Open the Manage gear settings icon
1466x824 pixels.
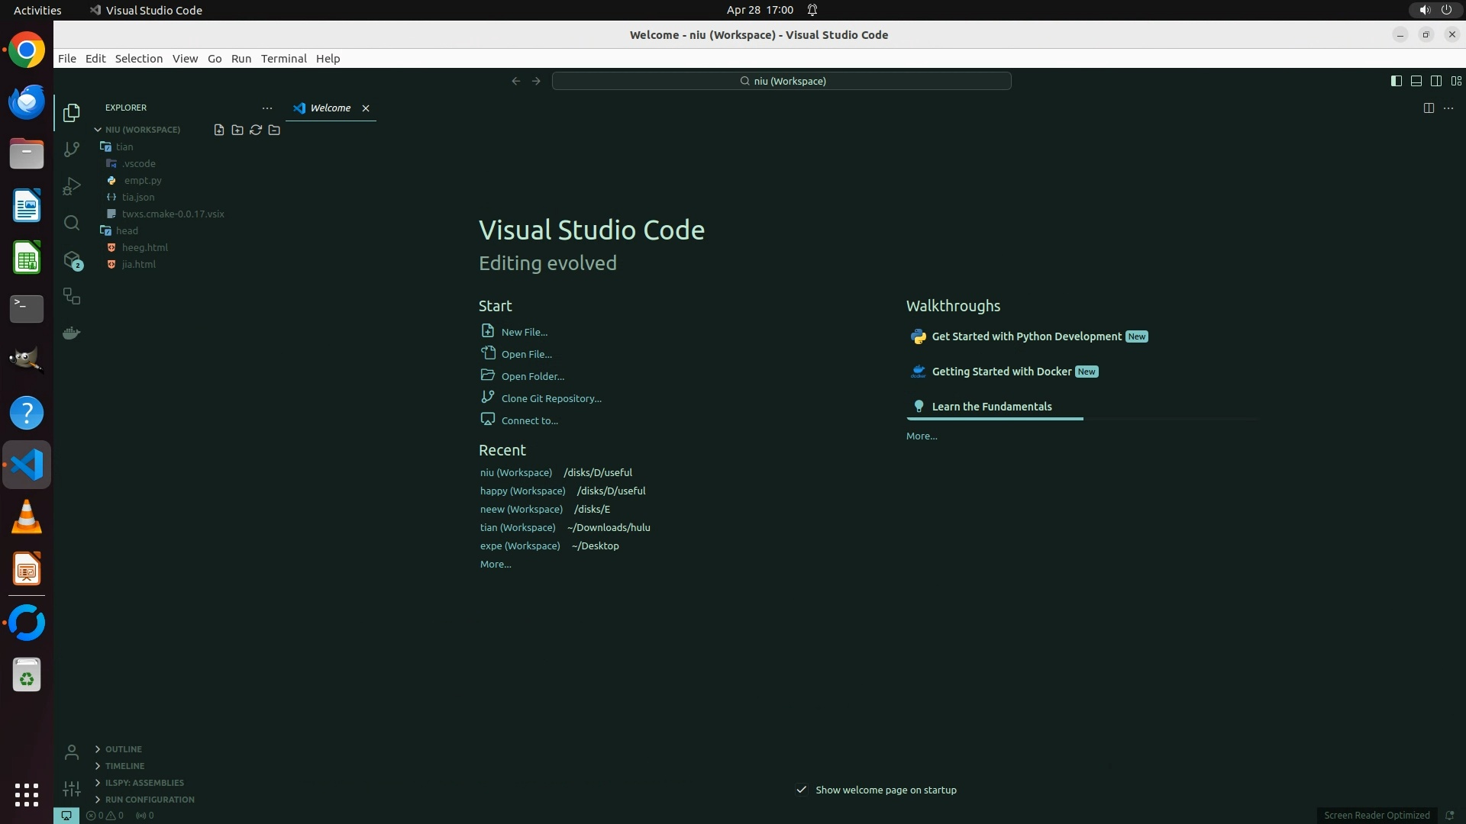72,789
